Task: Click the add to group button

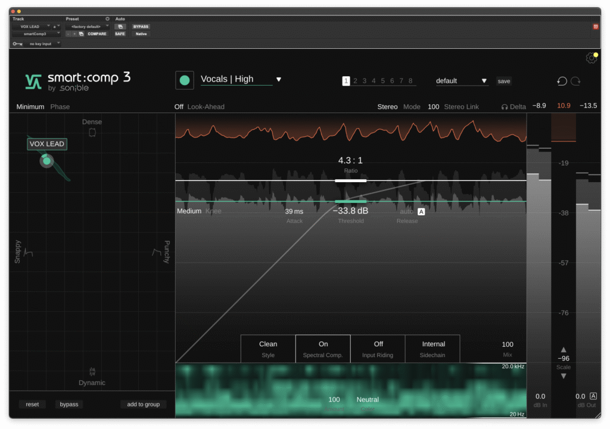Action: pyautogui.click(x=144, y=405)
